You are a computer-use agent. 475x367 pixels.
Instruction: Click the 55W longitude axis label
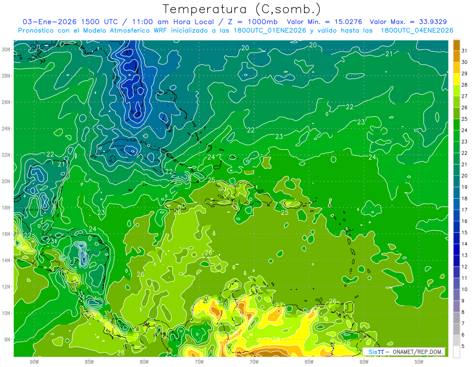pos(419,362)
